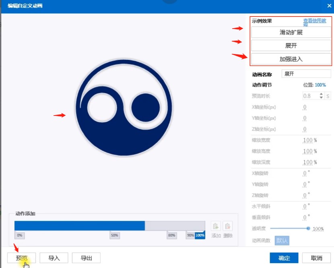Click the 导出 export button

click(86, 258)
